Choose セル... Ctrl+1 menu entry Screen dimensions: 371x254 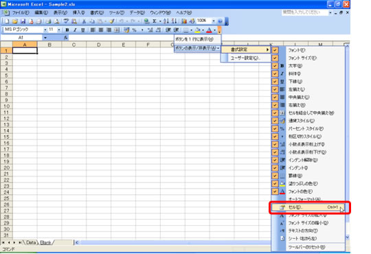308,207
